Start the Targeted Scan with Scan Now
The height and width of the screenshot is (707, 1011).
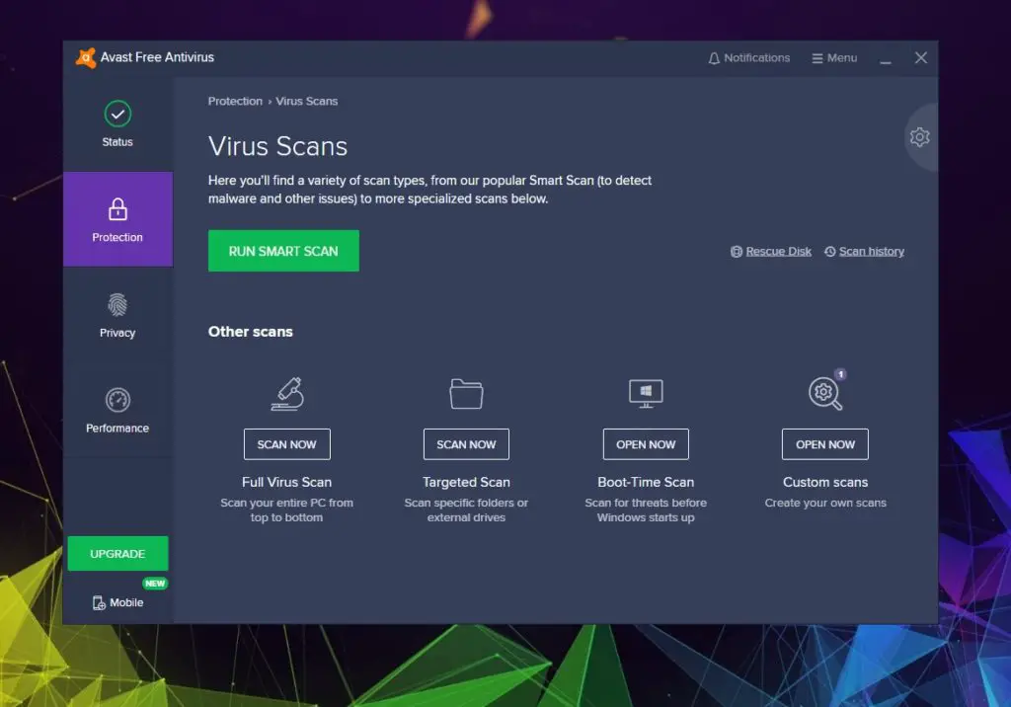466,444
